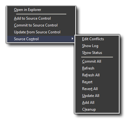Select Edit Conflicts

(x=97, y=39)
